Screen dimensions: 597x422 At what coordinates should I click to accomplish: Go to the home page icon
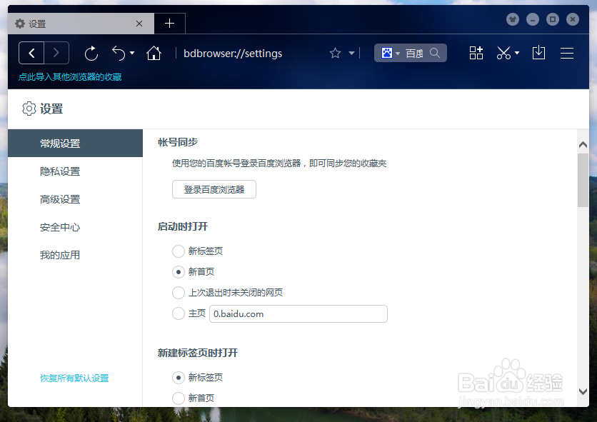pos(154,54)
